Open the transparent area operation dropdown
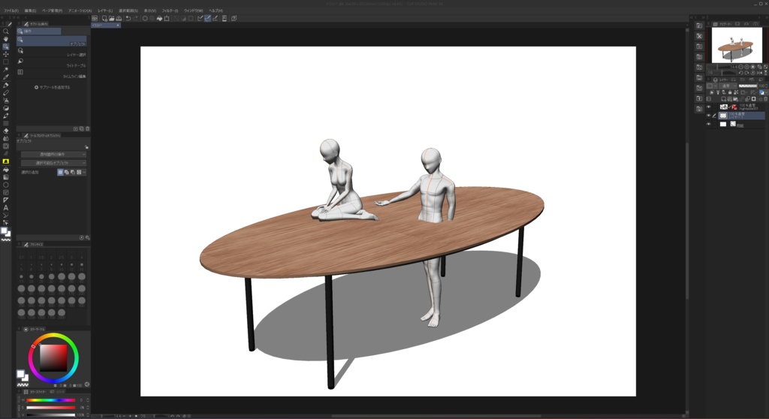This screenshot has width=769, height=419. [53, 154]
